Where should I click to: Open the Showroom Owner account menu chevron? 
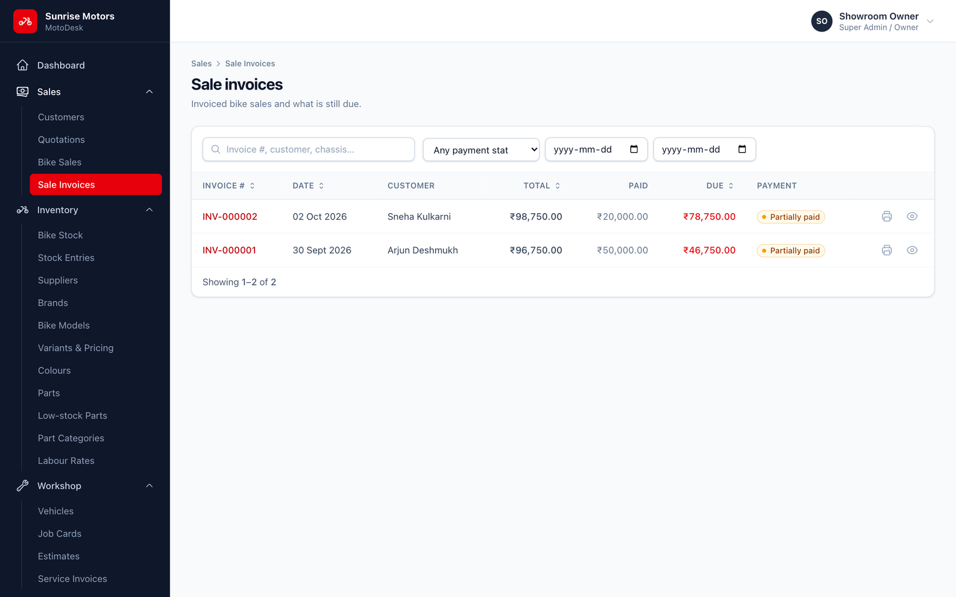[930, 21]
